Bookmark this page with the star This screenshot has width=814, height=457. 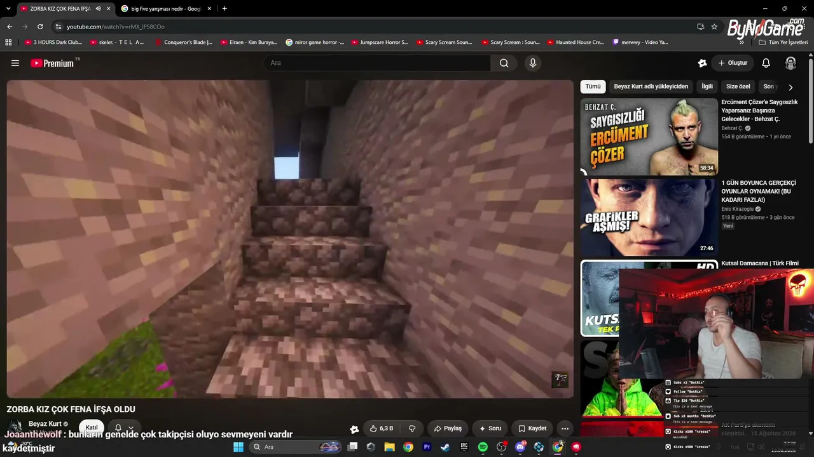[714, 27]
